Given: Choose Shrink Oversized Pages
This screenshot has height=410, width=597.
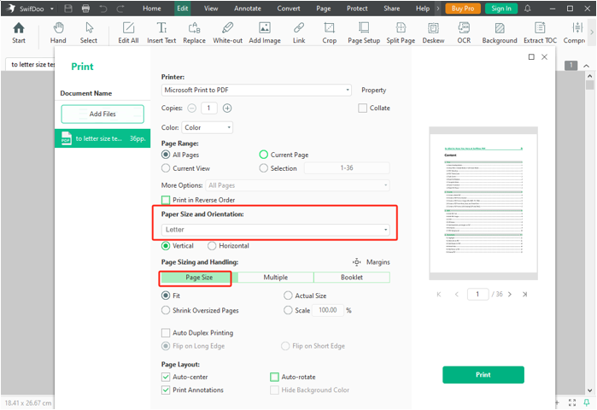Looking at the screenshot, I should tap(166, 310).
